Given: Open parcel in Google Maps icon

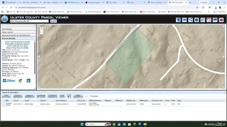Looking at the screenshot, I should 20,81.
